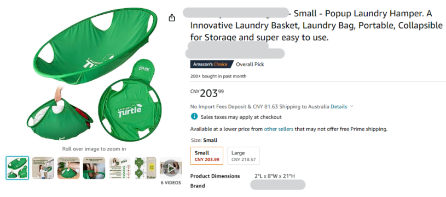Select thumbnail showing woman at washing machine
This screenshot has width=446, height=197.
pos(43,168)
